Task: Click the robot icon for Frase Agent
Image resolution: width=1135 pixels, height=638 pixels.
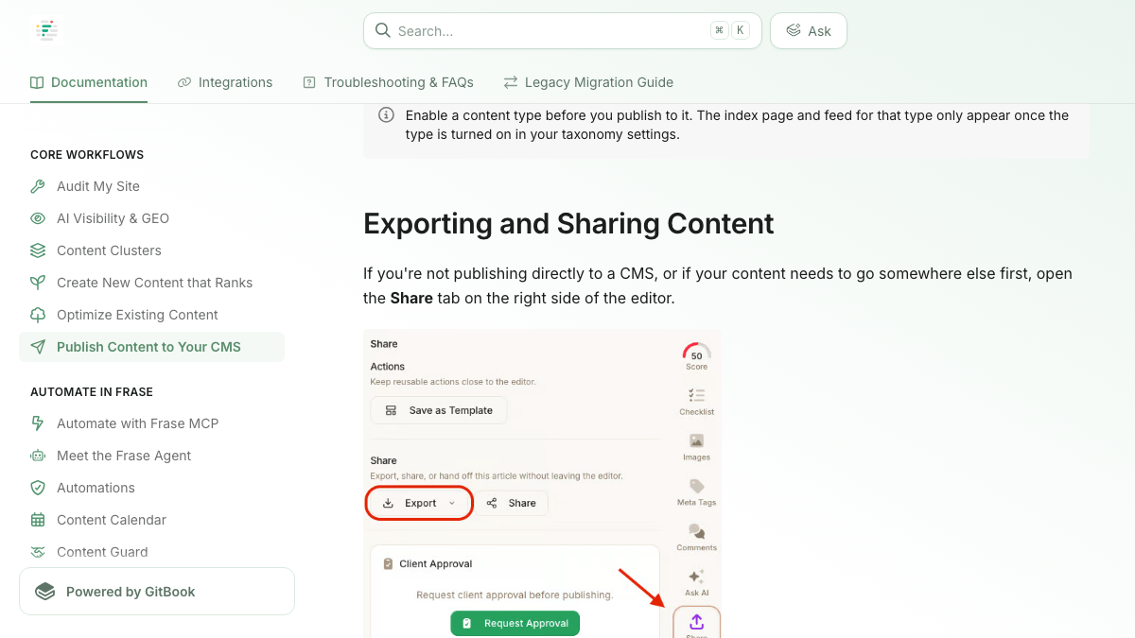Action: click(x=38, y=456)
